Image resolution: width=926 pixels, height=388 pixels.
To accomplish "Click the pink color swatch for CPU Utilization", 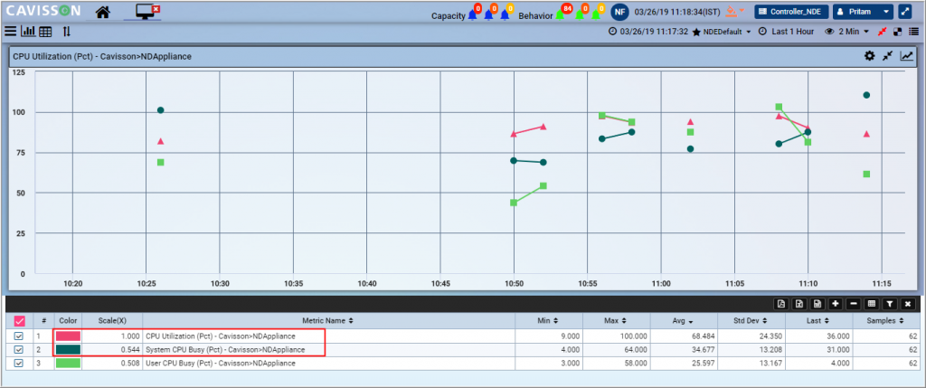I will pyautogui.click(x=68, y=336).
